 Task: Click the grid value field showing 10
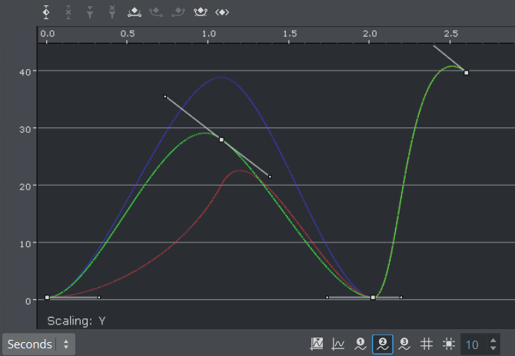(x=473, y=344)
